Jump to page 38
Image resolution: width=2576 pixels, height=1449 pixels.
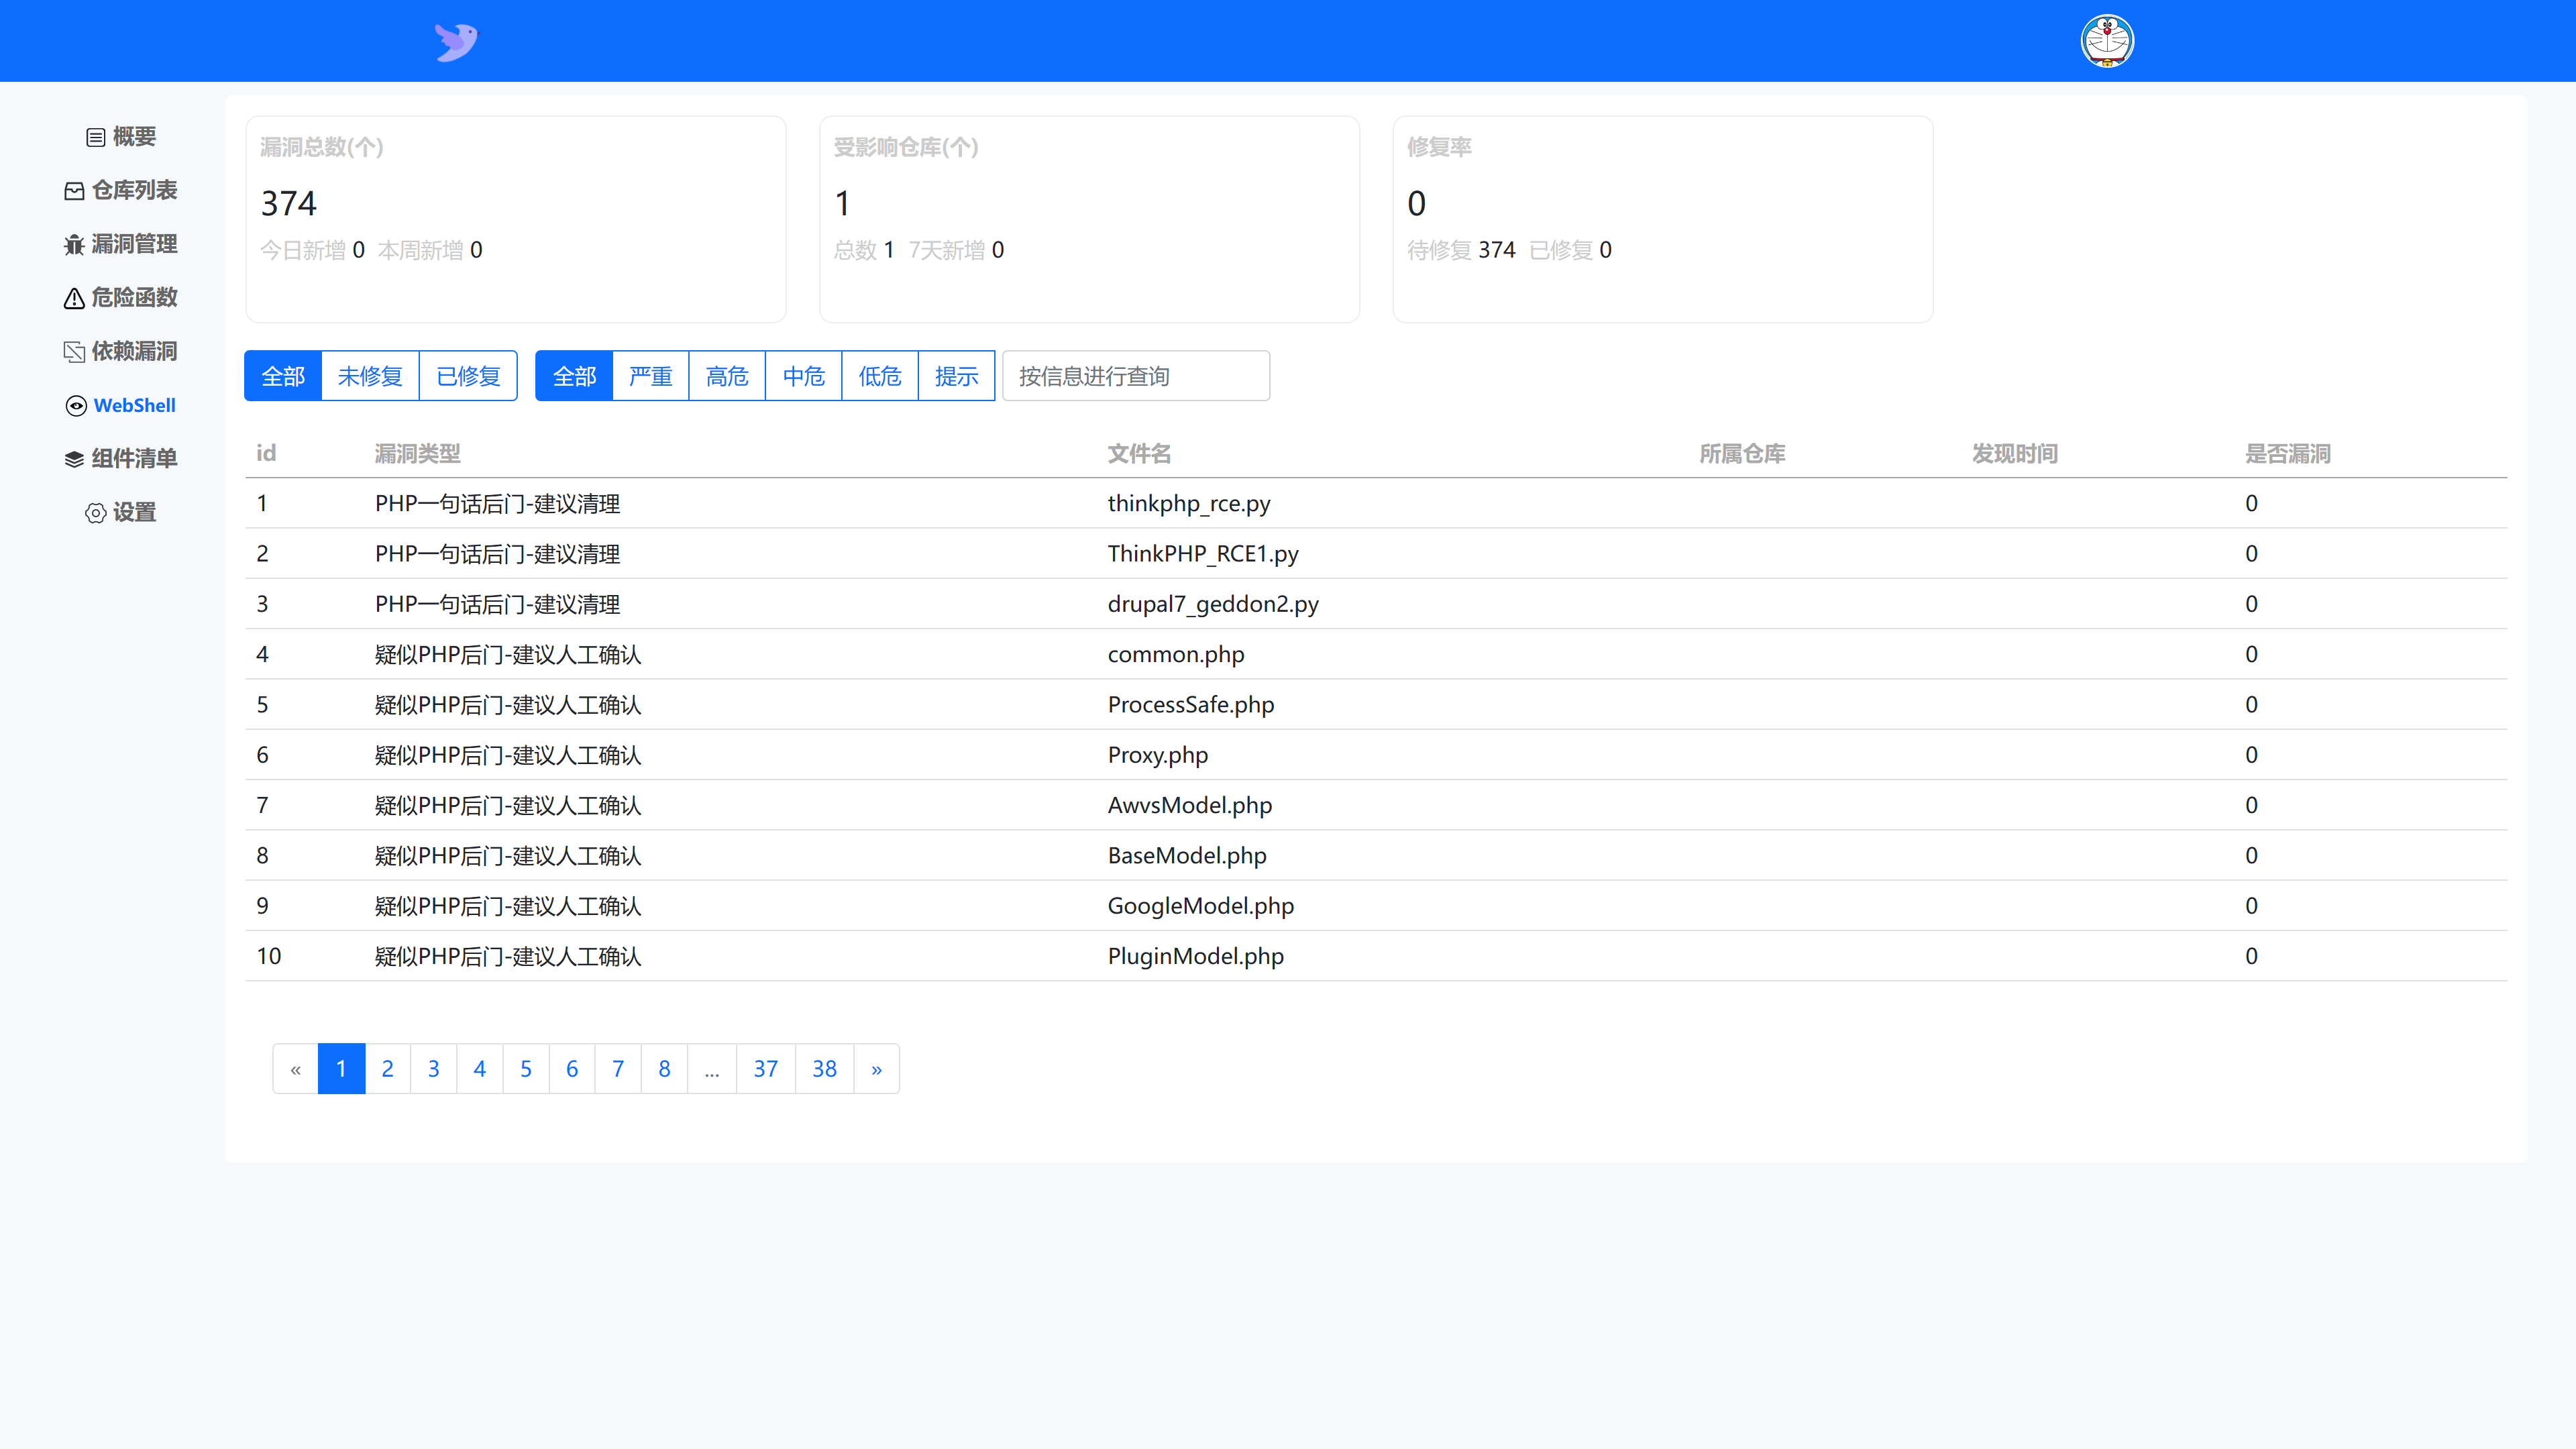click(824, 1069)
